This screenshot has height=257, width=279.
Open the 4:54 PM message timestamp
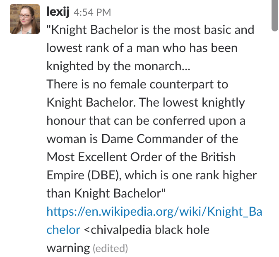click(x=92, y=12)
